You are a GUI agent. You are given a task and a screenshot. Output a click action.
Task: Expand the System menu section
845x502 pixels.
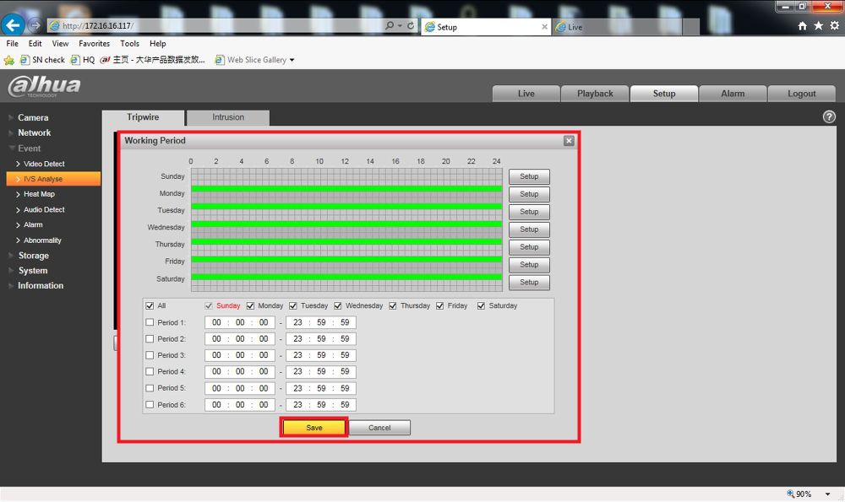coord(33,271)
